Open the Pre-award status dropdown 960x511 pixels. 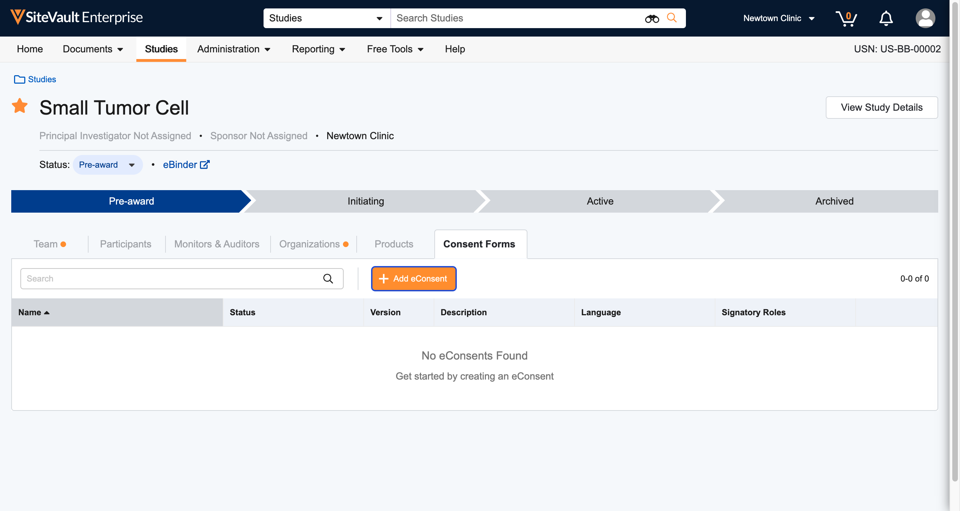point(107,165)
